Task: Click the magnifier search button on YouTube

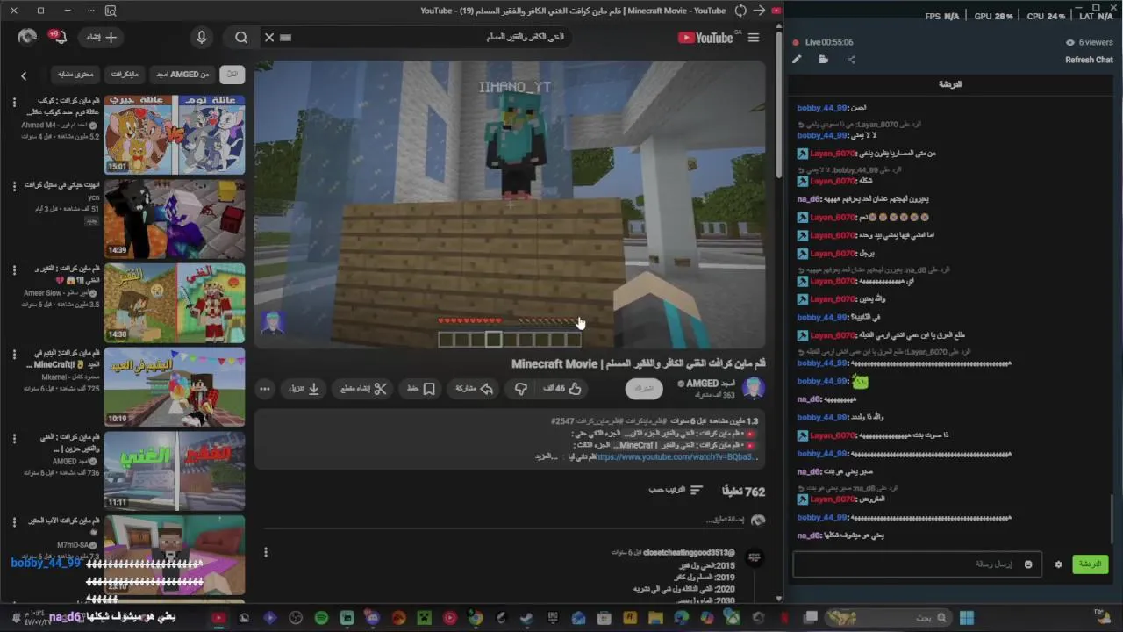Action: point(241,38)
